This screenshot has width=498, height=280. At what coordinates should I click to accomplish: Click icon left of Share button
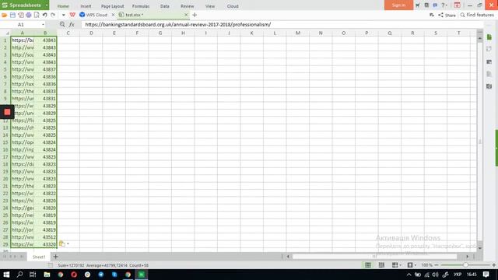[x=432, y=15]
